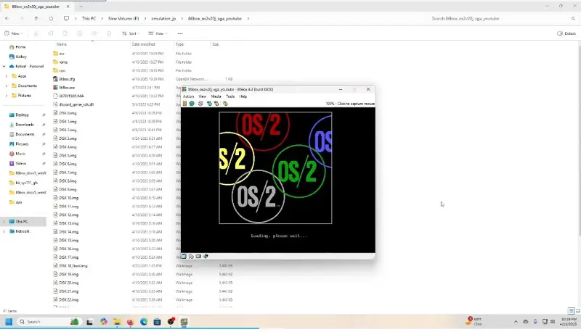The width and height of the screenshot is (581, 332).
Task: Open the New dropdown in Explorer
Action: point(14,33)
